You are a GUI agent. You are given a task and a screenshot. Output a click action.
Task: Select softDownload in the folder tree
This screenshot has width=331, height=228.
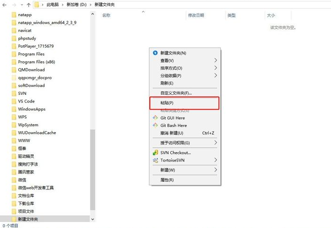pos(31,85)
